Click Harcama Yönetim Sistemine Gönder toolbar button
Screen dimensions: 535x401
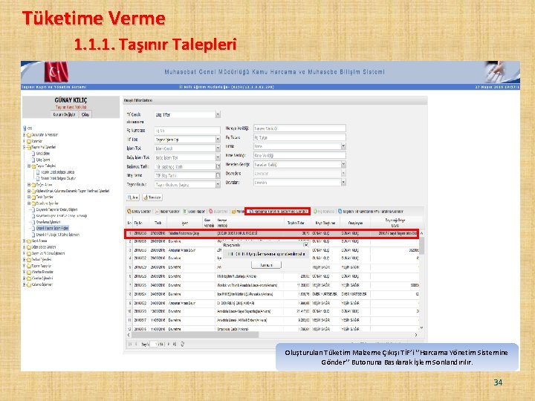click(277, 212)
